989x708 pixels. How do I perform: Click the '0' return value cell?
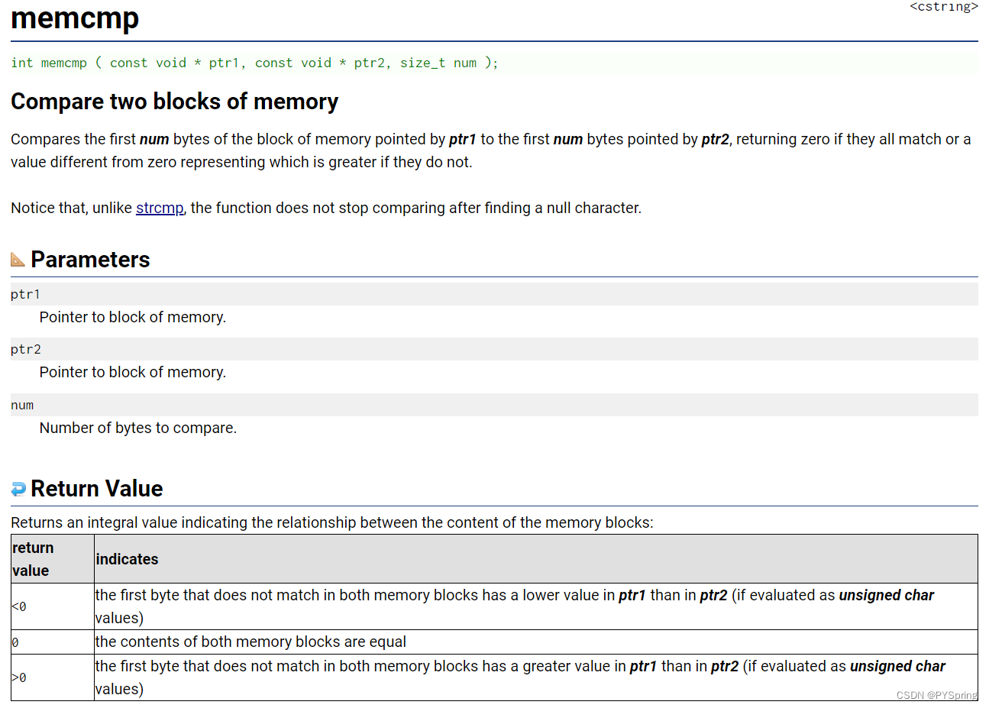tap(53, 642)
